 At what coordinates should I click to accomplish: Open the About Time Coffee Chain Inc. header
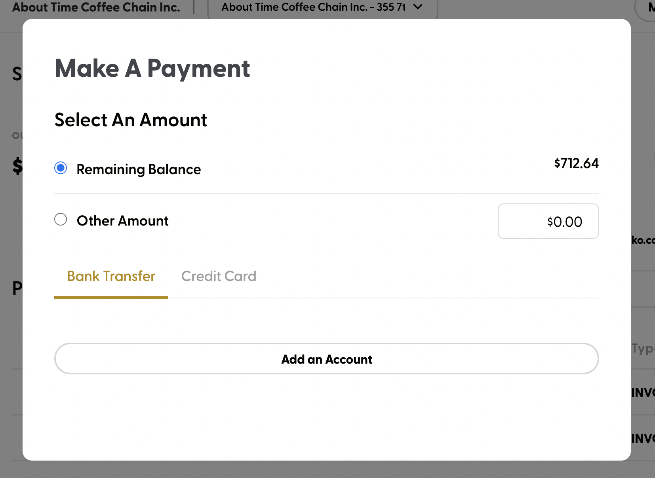96,7
